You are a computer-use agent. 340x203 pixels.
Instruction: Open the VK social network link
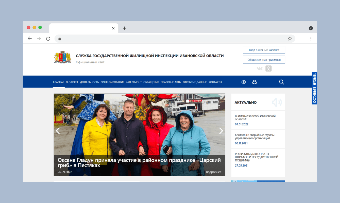pyautogui.click(x=260, y=69)
